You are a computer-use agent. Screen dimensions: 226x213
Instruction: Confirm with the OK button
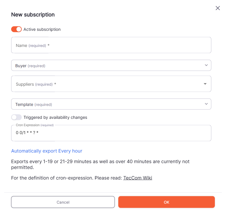(166, 202)
